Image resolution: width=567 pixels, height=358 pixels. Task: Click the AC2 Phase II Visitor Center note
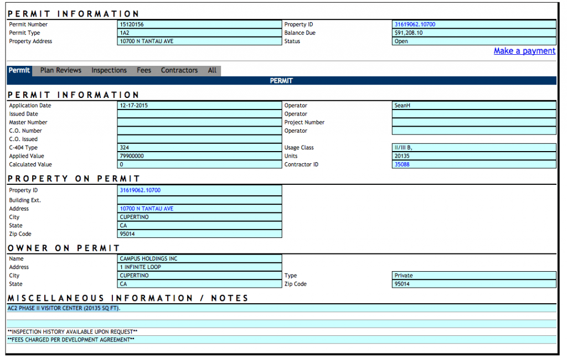pos(64,308)
